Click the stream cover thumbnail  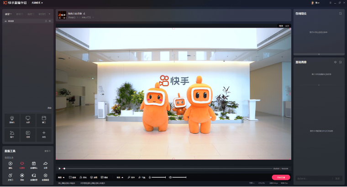[62, 15]
